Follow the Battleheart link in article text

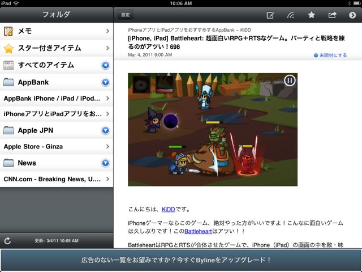(198, 231)
